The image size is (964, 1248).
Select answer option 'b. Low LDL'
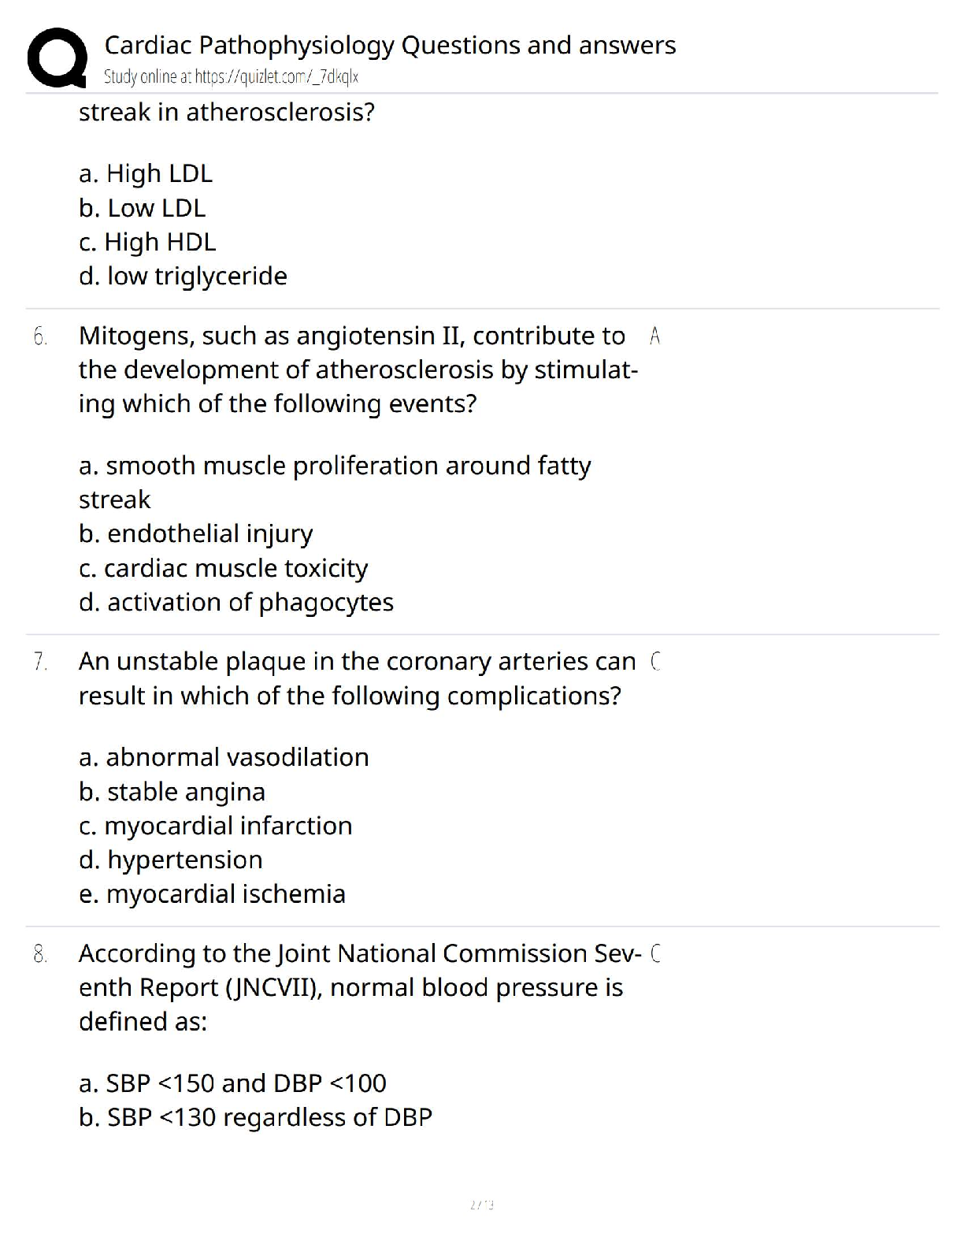[142, 208]
